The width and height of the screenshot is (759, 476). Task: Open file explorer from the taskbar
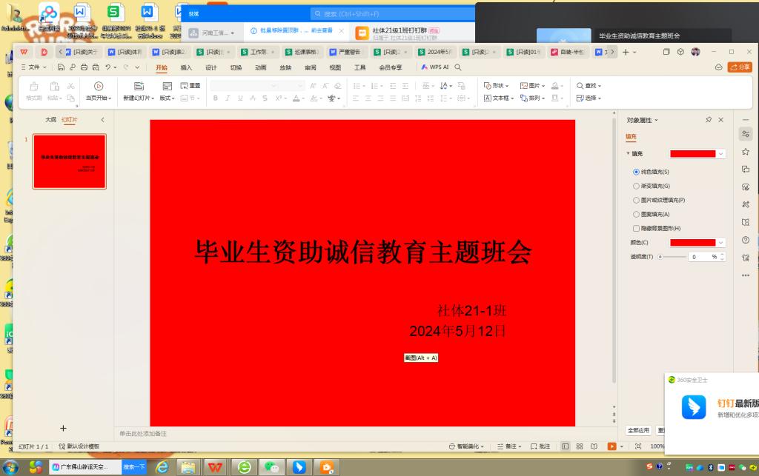188,467
